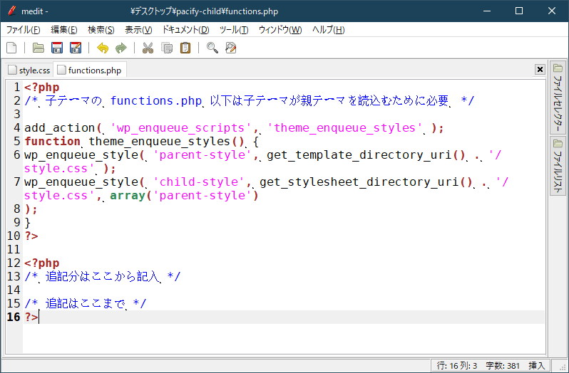
Task: Click the Save As toolbar icon
Action: (76, 48)
